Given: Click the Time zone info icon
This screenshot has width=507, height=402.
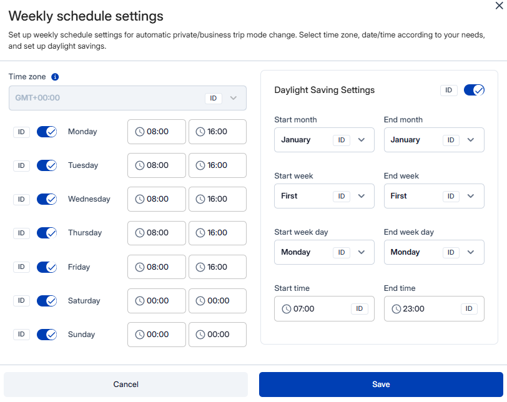Looking at the screenshot, I should pyautogui.click(x=55, y=77).
